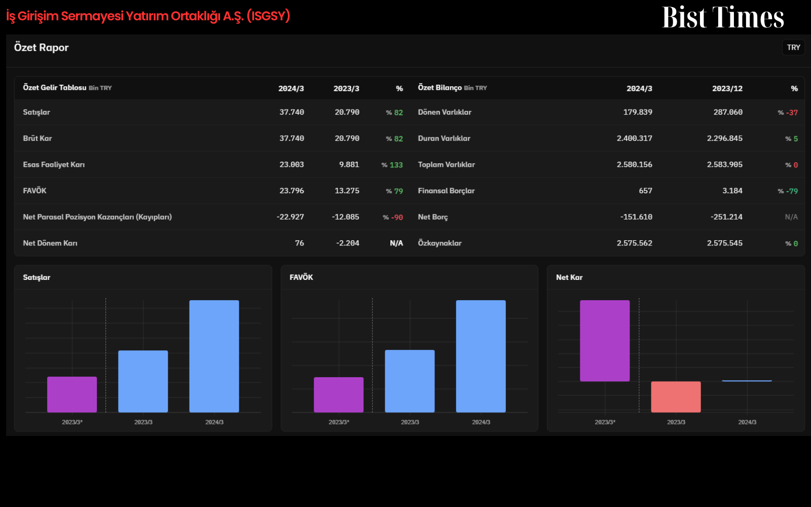This screenshot has height=507, width=811.
Task: Click the % -90 change value
Action: pyautogui.click(x=393, y=218)
